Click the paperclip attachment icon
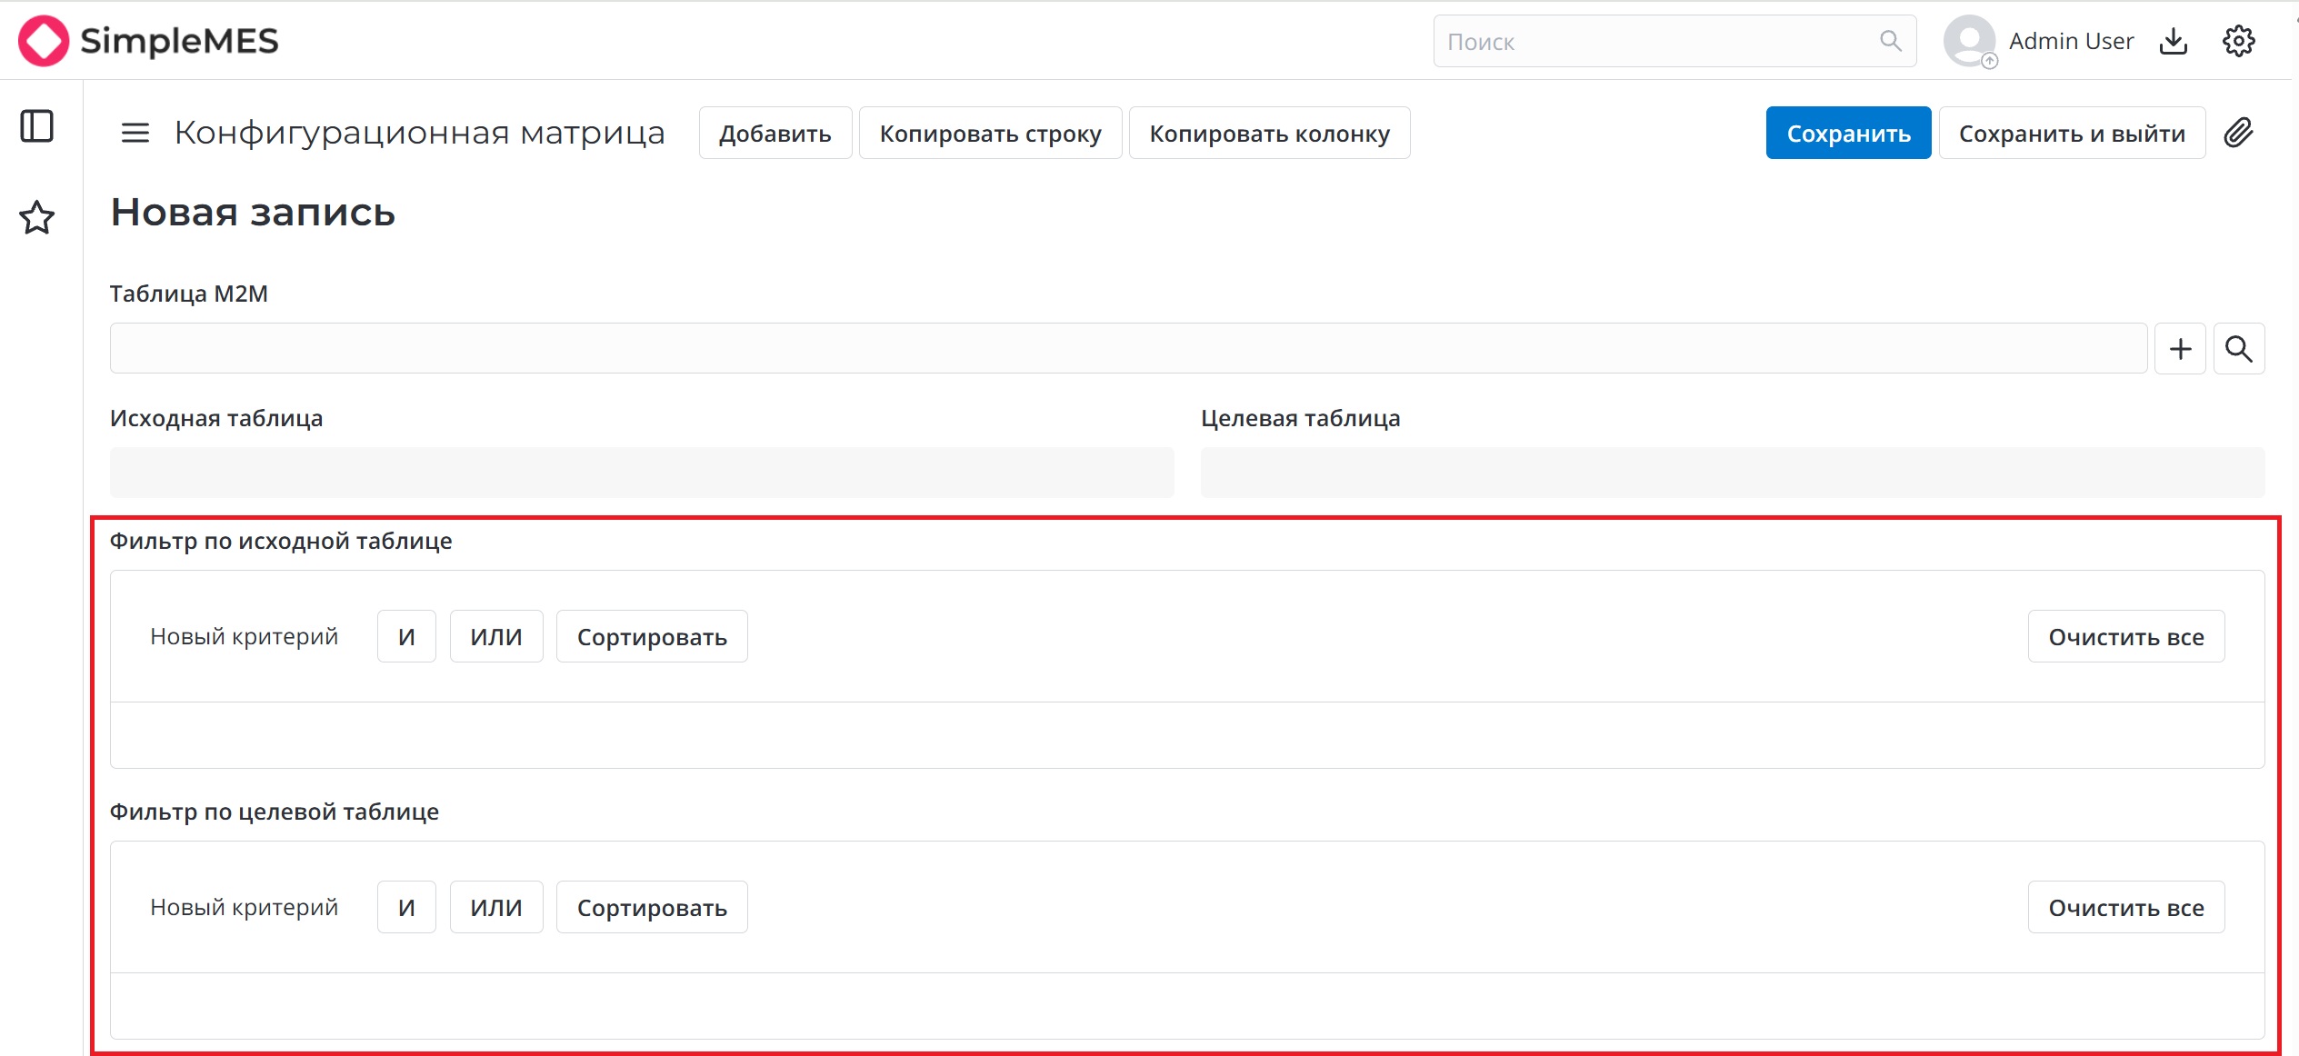 point(2238,134)
